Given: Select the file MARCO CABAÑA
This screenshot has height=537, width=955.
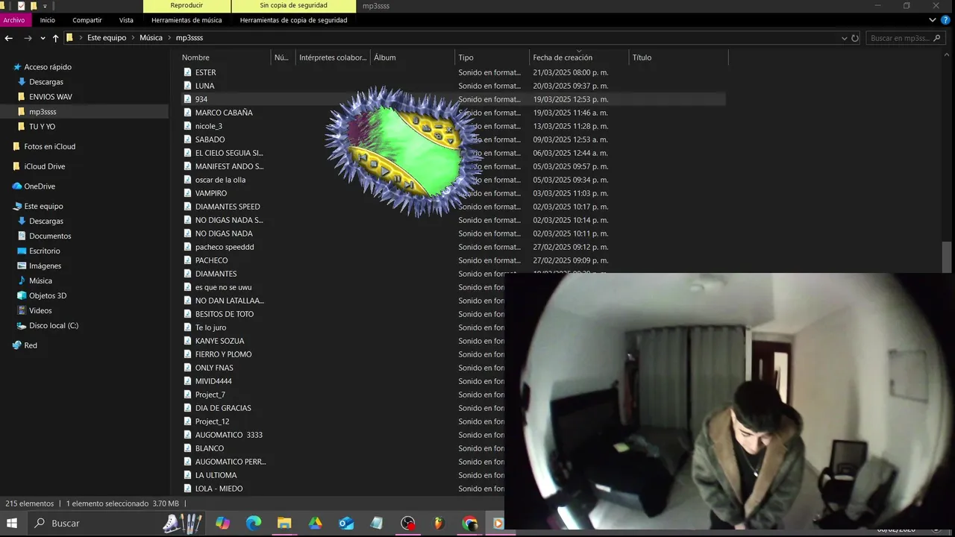Looking at the screenshot, I should pos(224,113).
